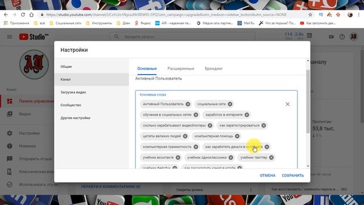The image size is (364, 205).
Task: Click the 'Ключевые слова' field label
Action: point(153,95)
